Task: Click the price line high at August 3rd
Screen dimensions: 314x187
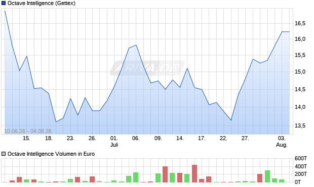Action: pyautogui.click(x=282, y=32)
